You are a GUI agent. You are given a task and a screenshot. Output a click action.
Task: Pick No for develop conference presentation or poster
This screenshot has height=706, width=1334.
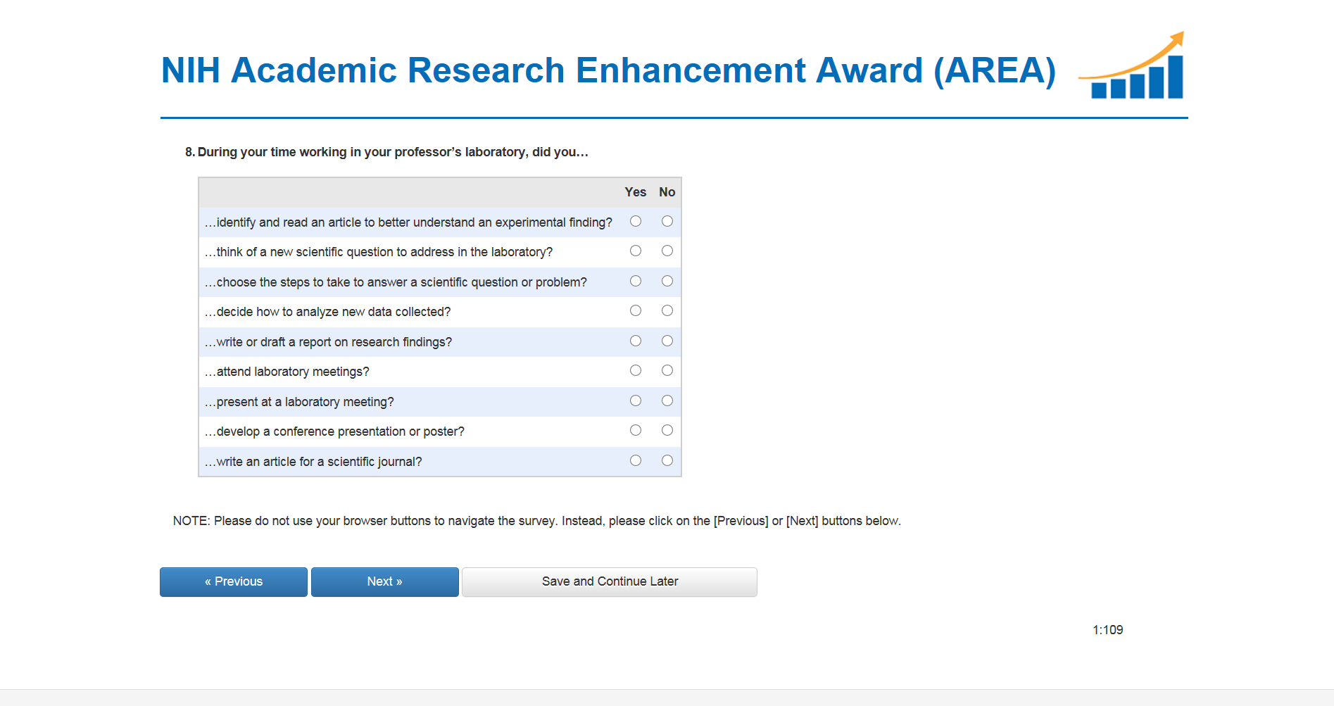pyautogui.click(x=667, y=430)
